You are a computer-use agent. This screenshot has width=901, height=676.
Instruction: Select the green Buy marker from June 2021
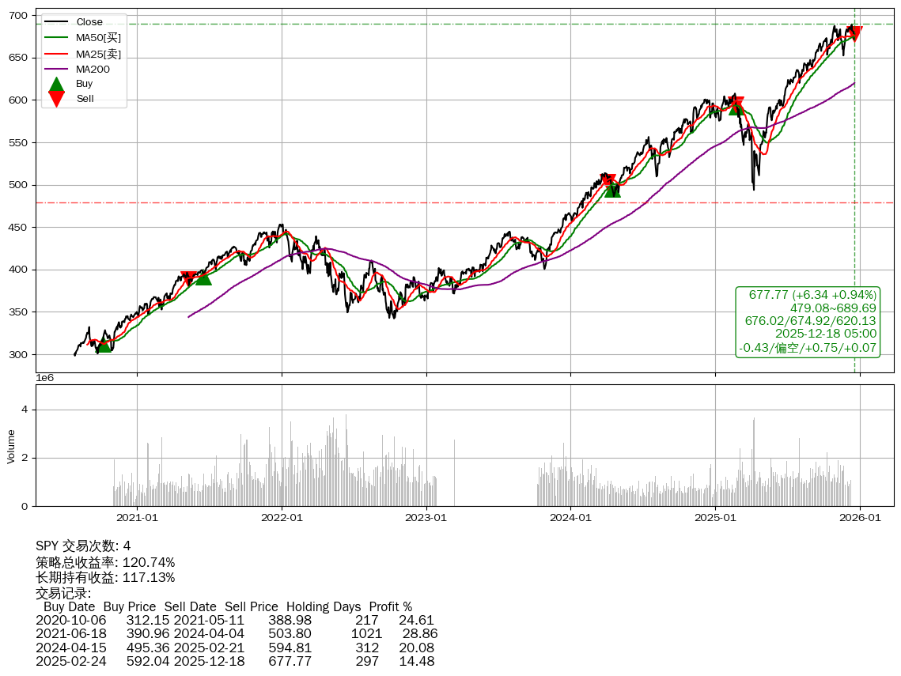point(203,277)
